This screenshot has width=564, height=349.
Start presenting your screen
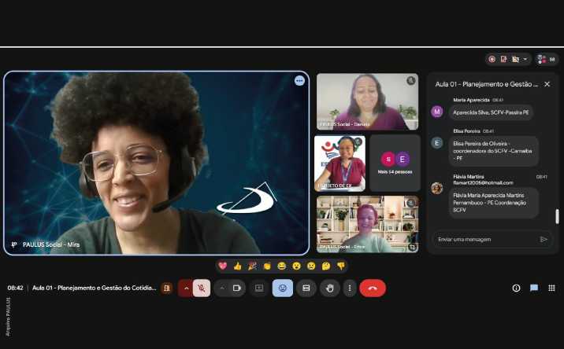258,288
